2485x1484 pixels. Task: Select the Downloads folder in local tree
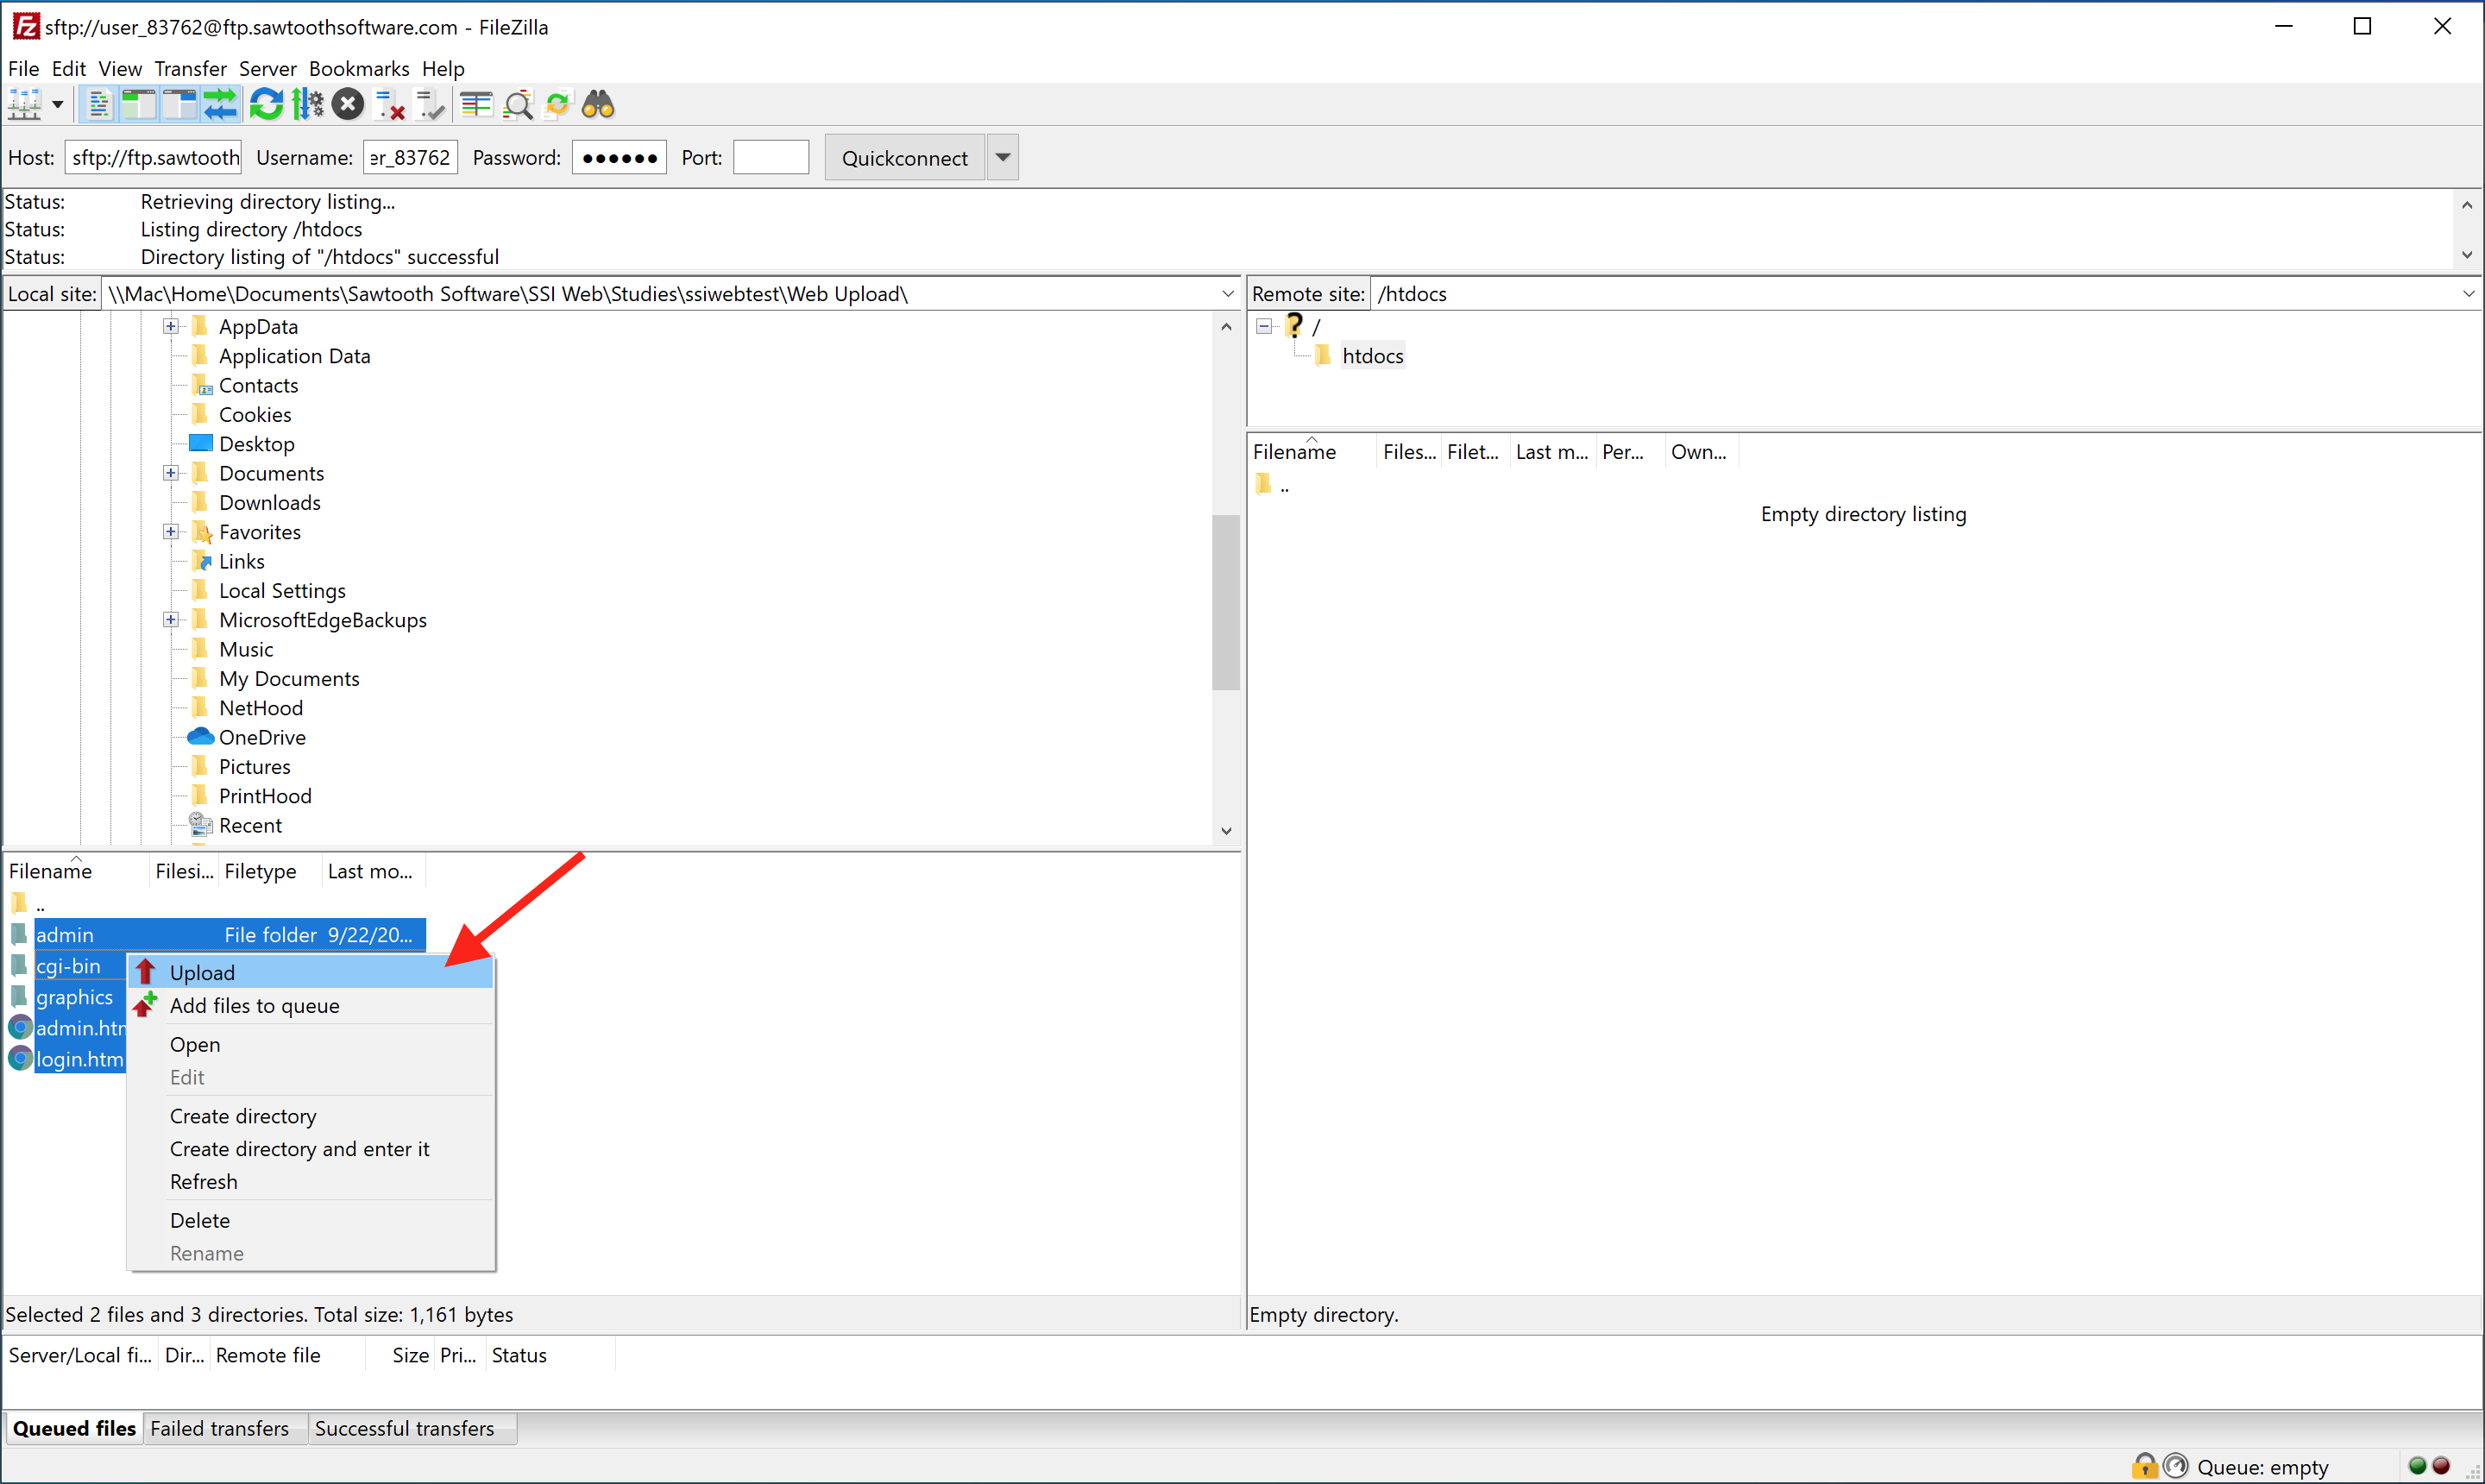(x=269, y=502)
